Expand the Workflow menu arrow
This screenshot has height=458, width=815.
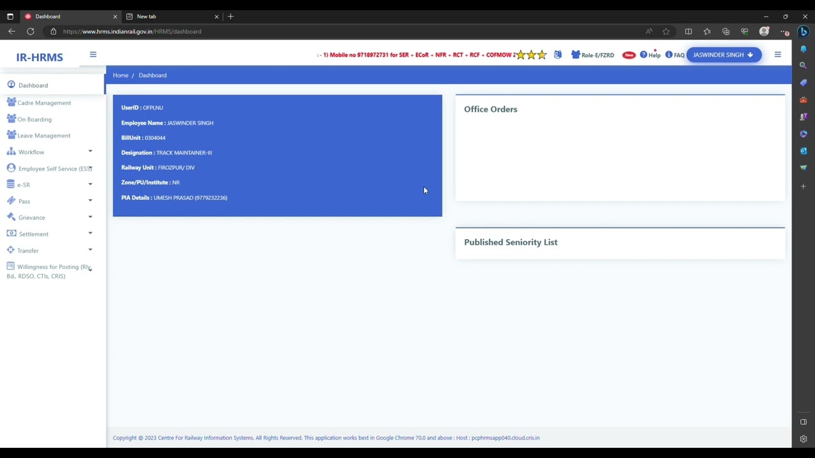tap(90, 151)
